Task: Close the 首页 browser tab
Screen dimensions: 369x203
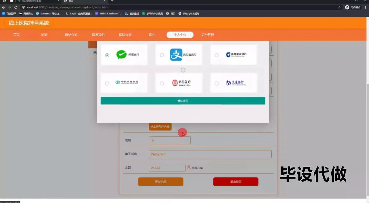Action: [105, 1]
